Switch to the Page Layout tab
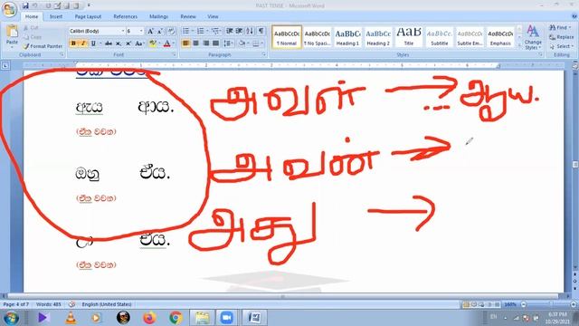 click(88, 16)
